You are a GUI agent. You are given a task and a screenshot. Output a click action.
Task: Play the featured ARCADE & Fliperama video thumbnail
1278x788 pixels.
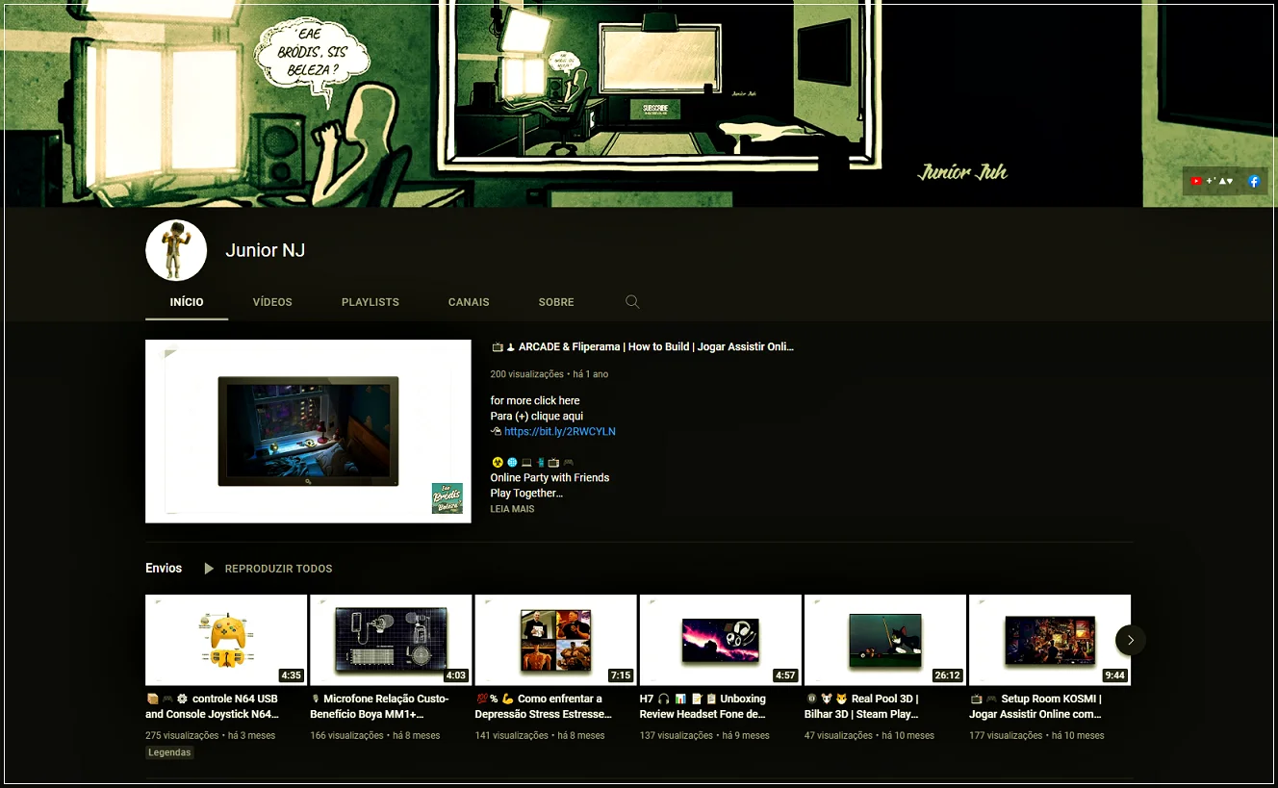pos(308,431)
